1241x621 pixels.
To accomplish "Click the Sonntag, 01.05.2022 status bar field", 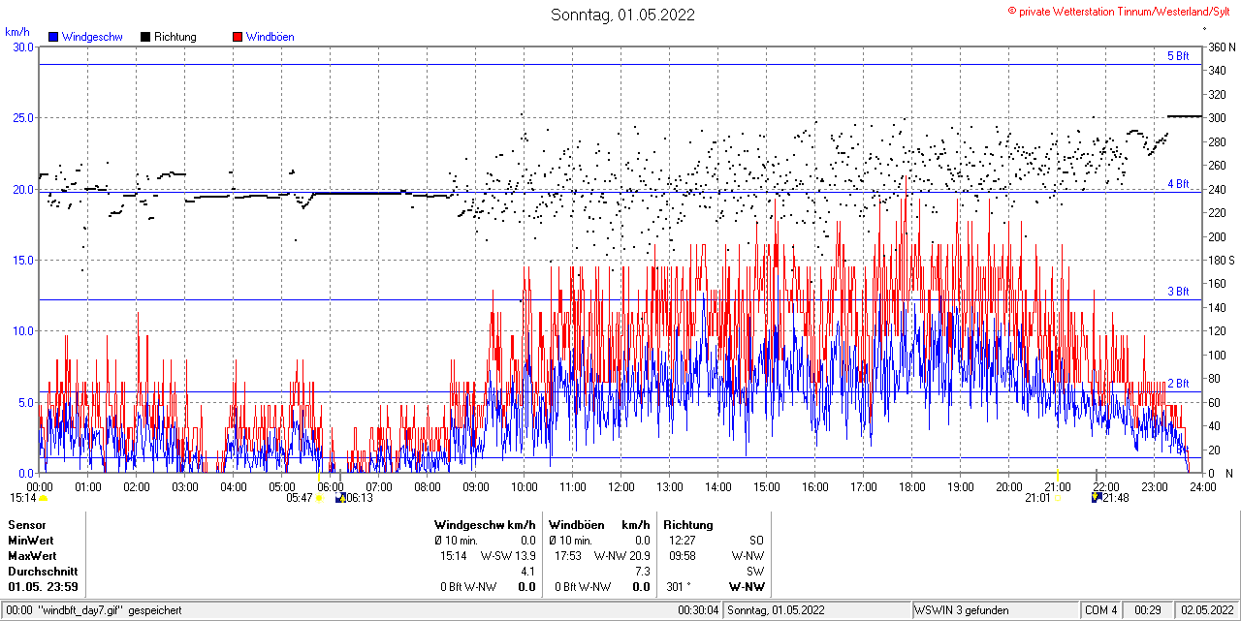I will tap(817, 610).
